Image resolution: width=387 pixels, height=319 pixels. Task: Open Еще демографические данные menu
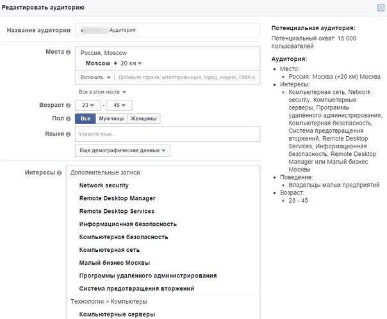(x=122, y=150)
